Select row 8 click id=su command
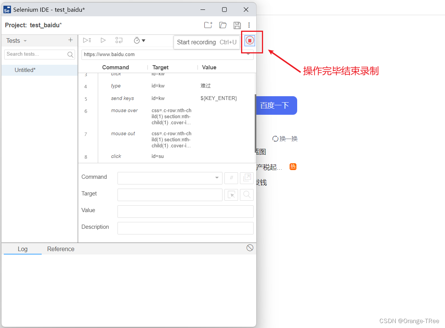 click(x=167, y=156)
